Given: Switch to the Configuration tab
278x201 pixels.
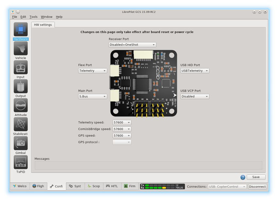Looking at the screenshot, I should pos(56,186).
